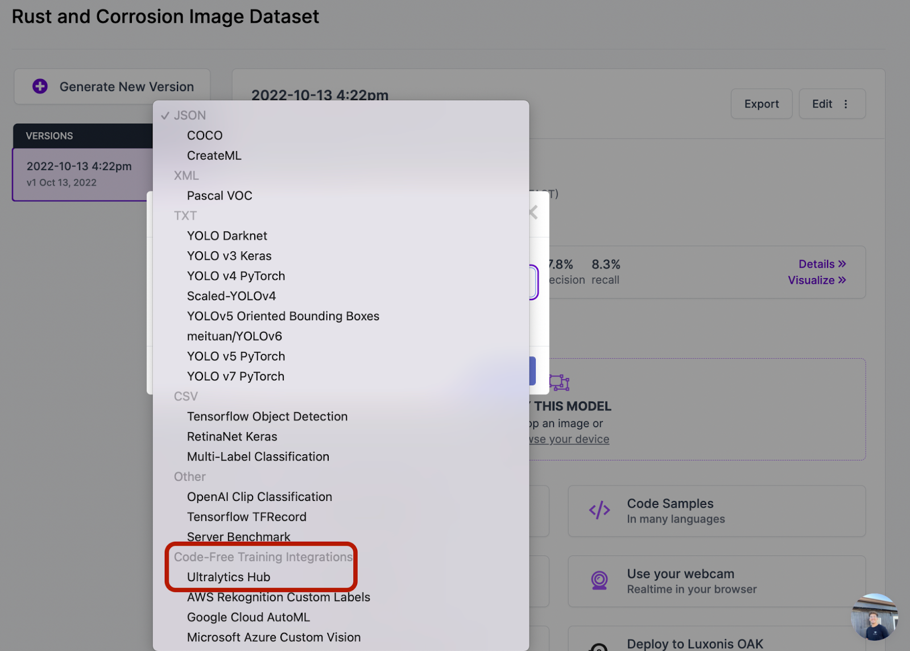Pick YOLO v4 PyTorch format
Screen dimensions: 910x651
tap(236, 276)
